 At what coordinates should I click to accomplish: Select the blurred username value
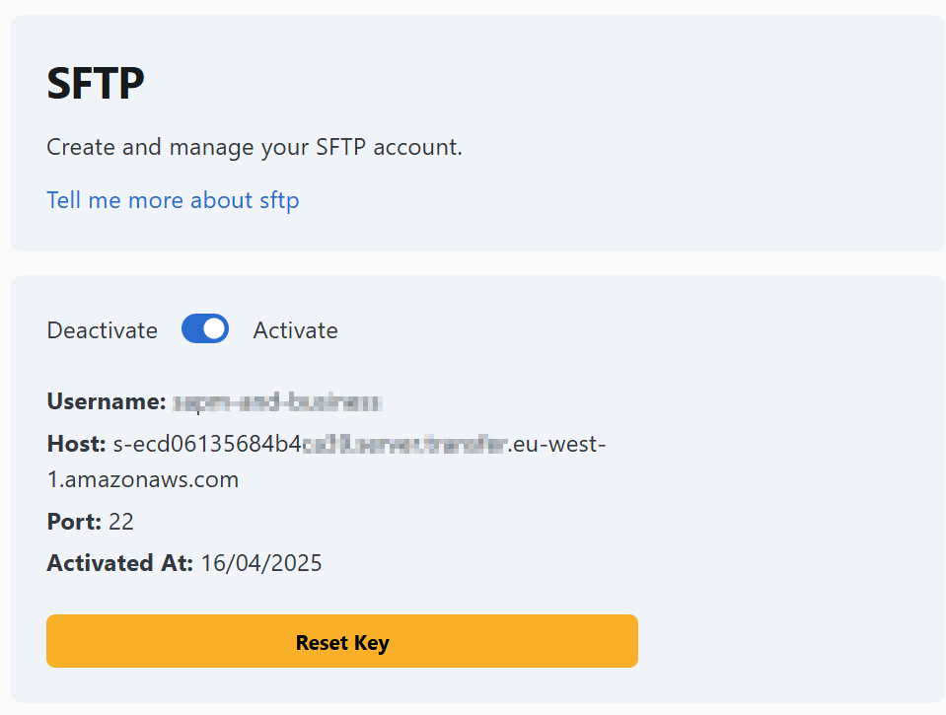pos(277,401)
